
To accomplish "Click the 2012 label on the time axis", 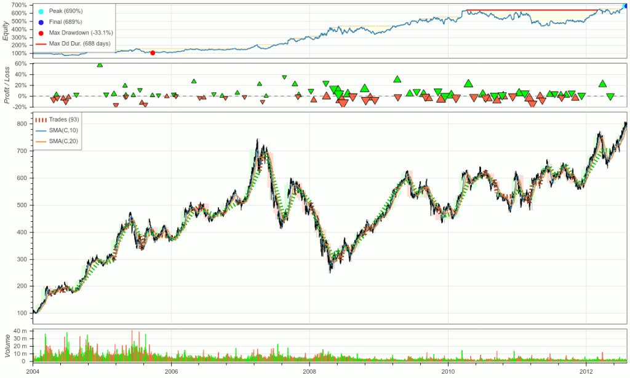I will tap(586, 371).
